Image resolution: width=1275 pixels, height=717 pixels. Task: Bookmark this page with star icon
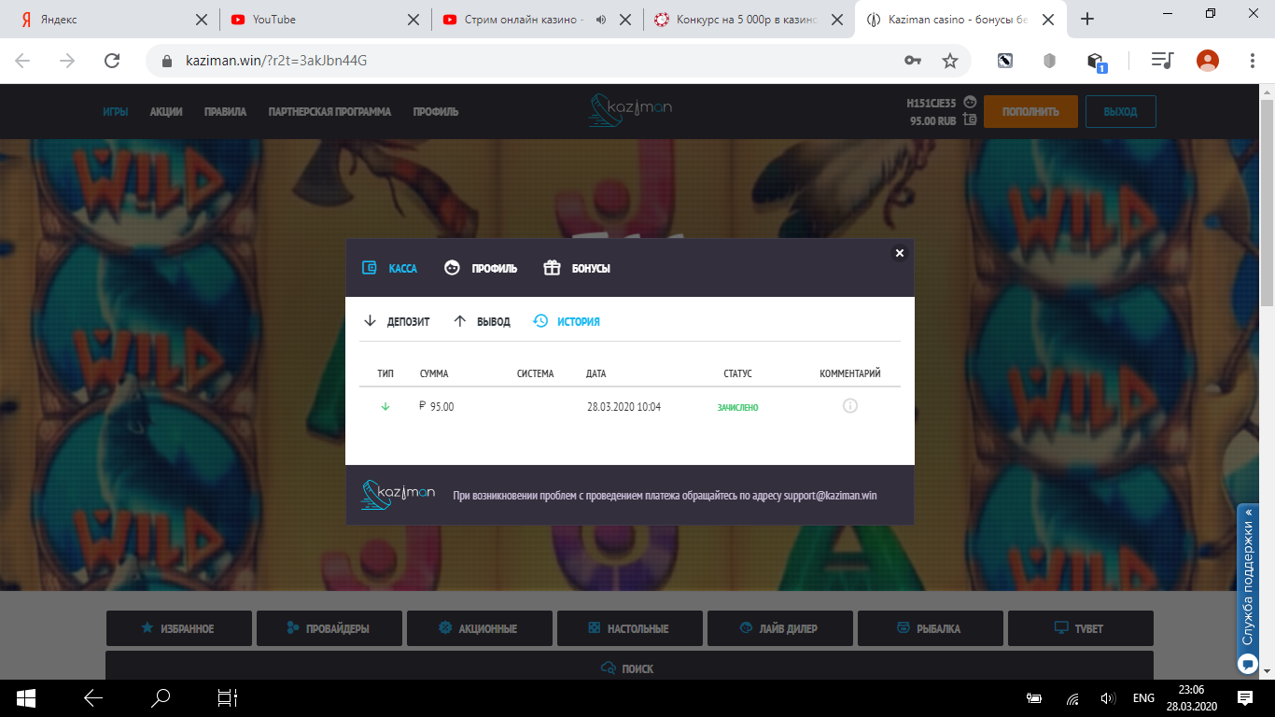[x=950, y=61]
